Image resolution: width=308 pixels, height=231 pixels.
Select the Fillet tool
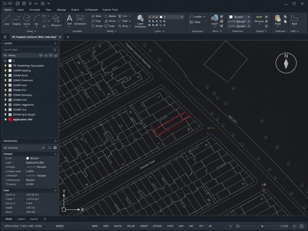tap(123, 21)
